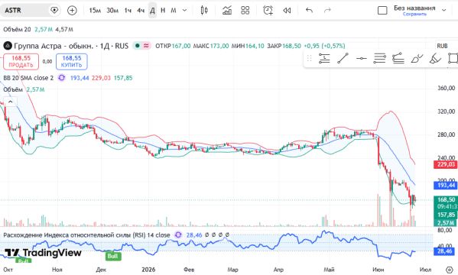Collapse the indicator legend with the caret

[10, 102]
